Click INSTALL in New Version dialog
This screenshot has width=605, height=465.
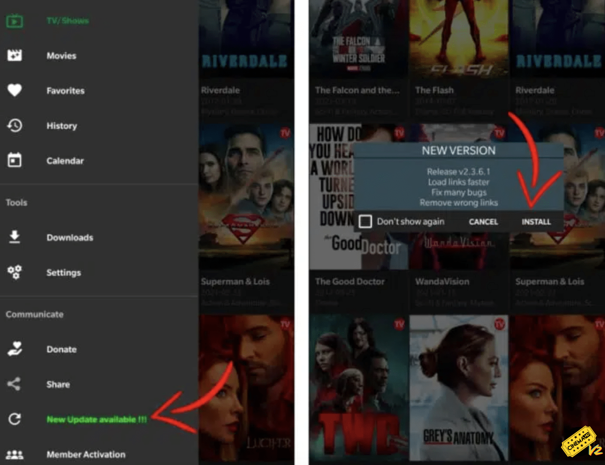[x=536, y=222]
